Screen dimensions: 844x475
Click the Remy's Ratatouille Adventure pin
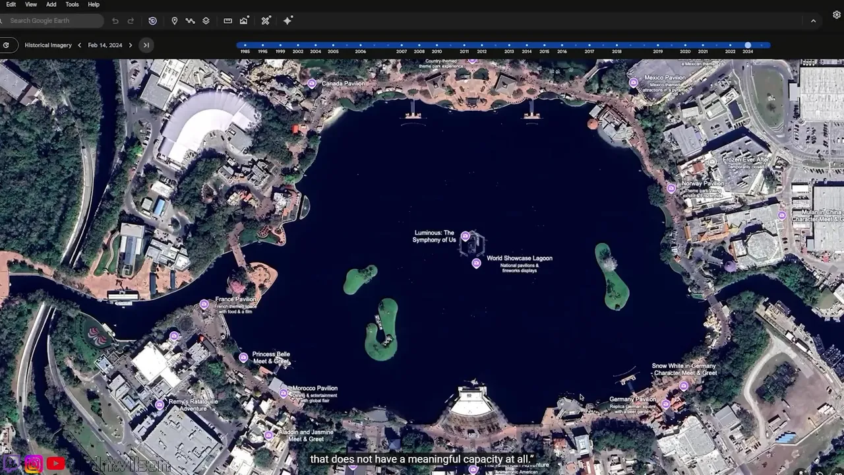tap(160, 404)
